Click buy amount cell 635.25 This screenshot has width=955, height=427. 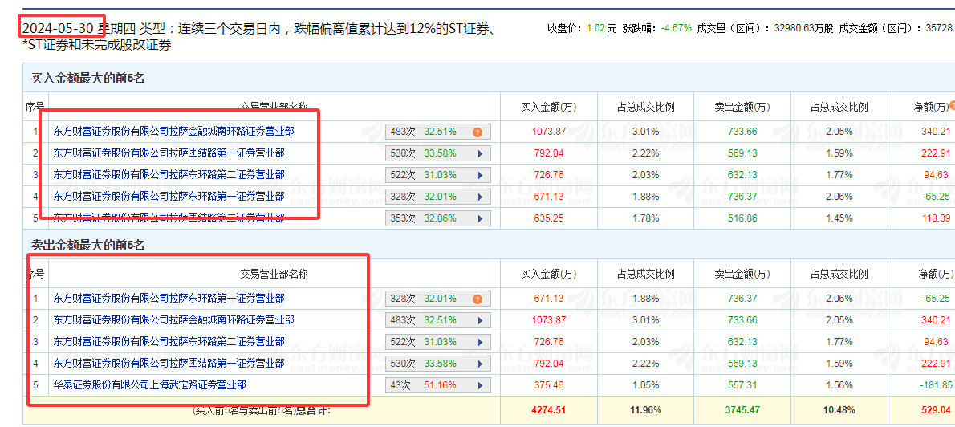click(549, 218)
